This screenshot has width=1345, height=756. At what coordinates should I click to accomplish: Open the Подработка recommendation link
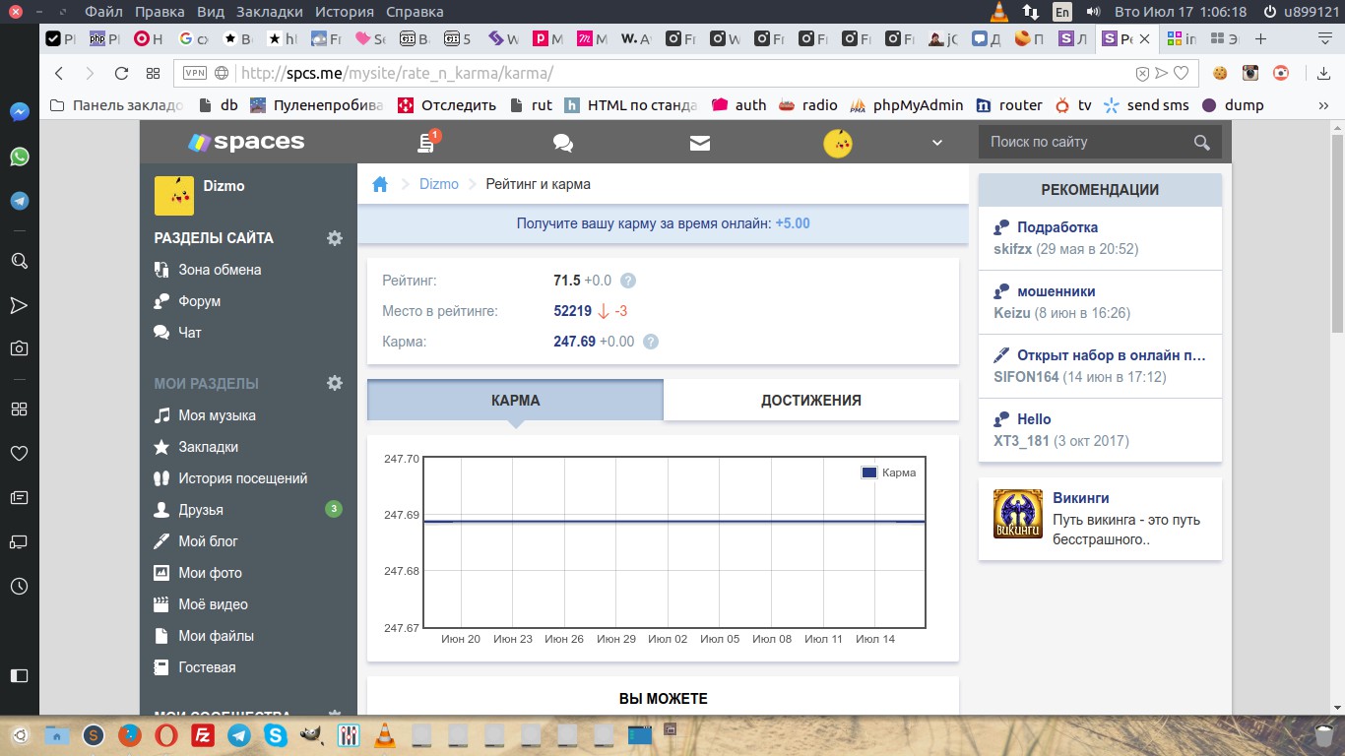1057,227
